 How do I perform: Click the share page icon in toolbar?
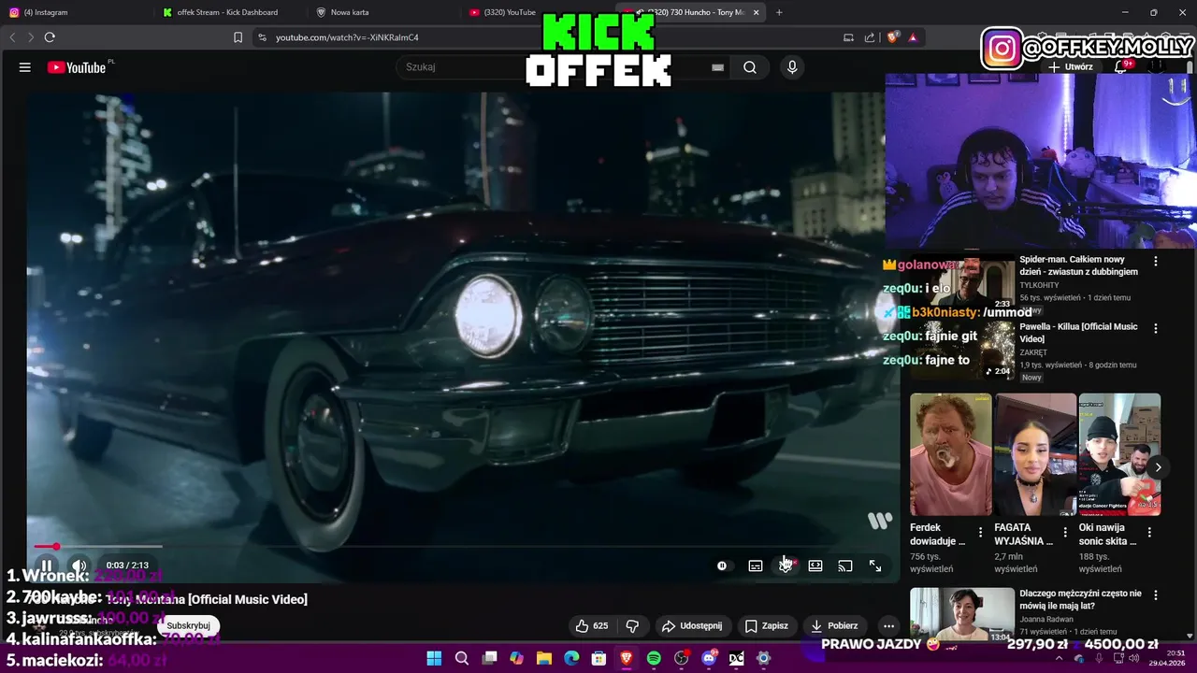coord(870,37)
